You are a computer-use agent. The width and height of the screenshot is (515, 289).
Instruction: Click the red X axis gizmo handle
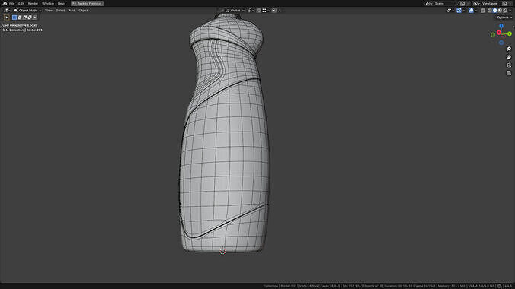click(499, 33)
